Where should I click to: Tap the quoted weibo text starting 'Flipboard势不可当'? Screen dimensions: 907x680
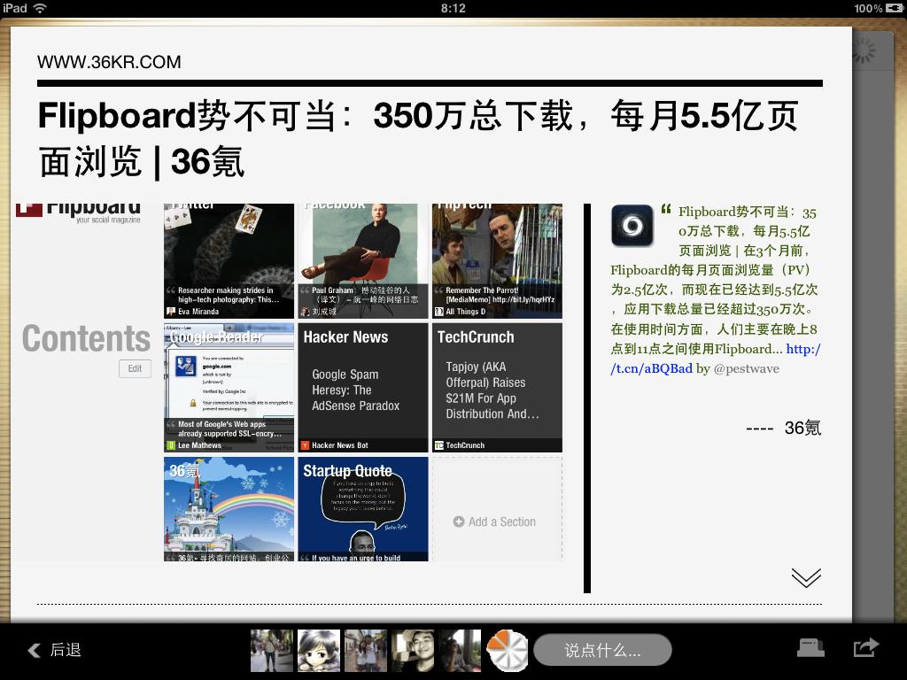[715, 290]
